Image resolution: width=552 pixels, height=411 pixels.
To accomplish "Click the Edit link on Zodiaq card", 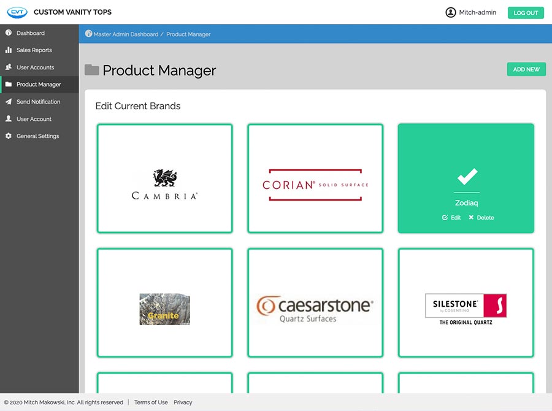I will (x=451, y=218).
